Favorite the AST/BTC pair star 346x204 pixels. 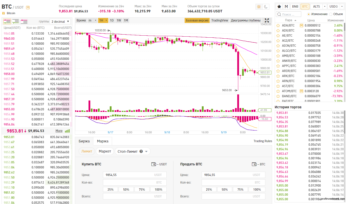278,86
